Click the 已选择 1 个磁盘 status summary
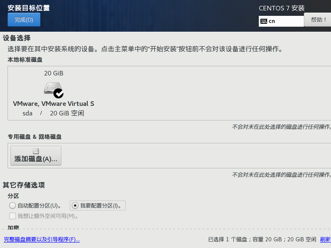This screenshot has width=331, height=248. 262,239
